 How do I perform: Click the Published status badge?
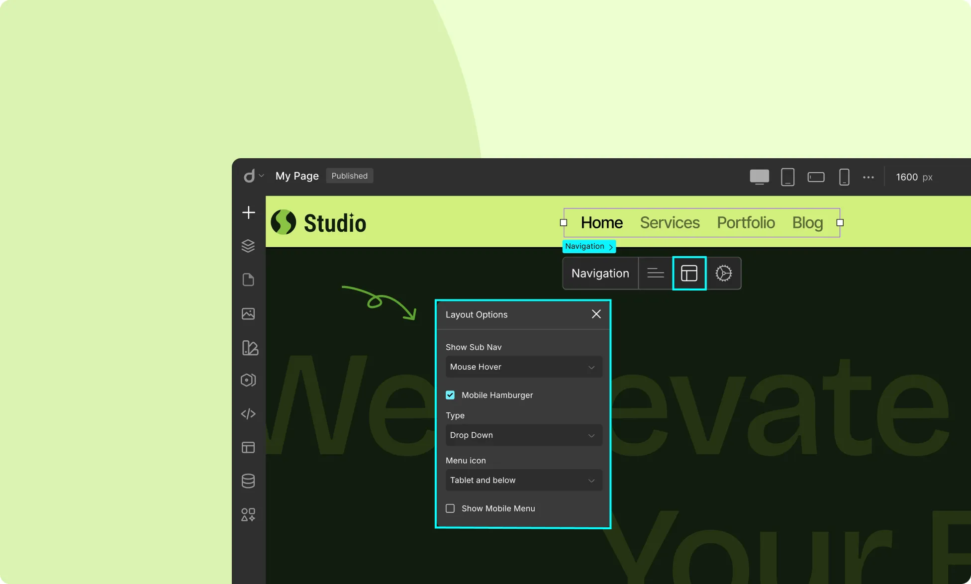coord(350,176)
